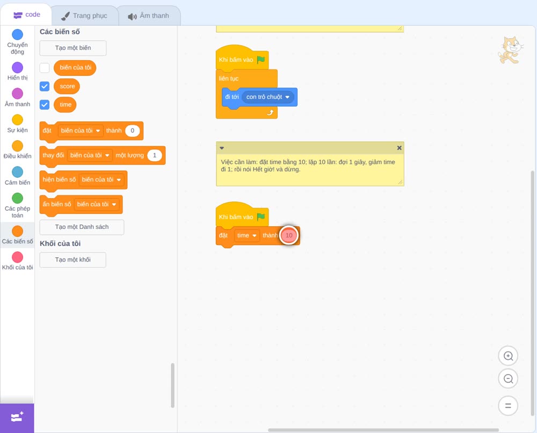Image resolution: width=537 pixels, height=433 pixels.
Task: Open the Sự kiện block category
Action: tap(18, 124)
